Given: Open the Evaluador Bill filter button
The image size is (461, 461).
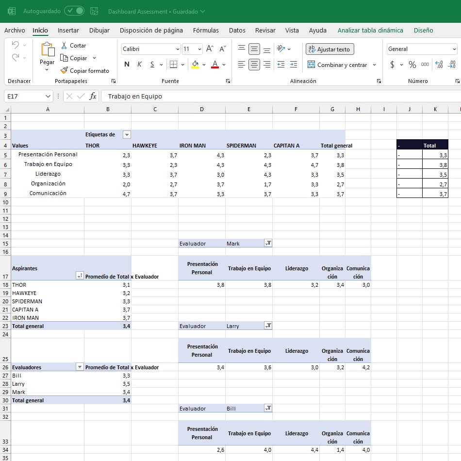Looking at the screenshot, I should click(268, 408).
